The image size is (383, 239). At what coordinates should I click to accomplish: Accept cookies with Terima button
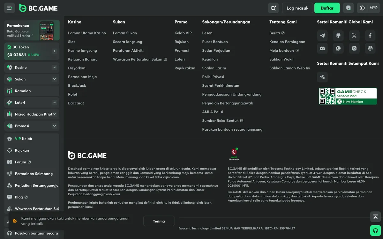tap(159, 221)
